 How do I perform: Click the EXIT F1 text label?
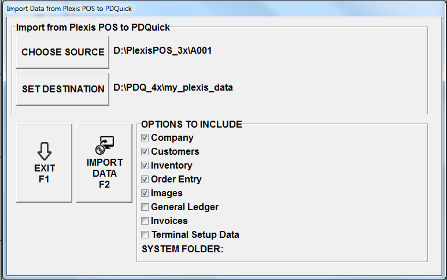(x=45, y=173)
